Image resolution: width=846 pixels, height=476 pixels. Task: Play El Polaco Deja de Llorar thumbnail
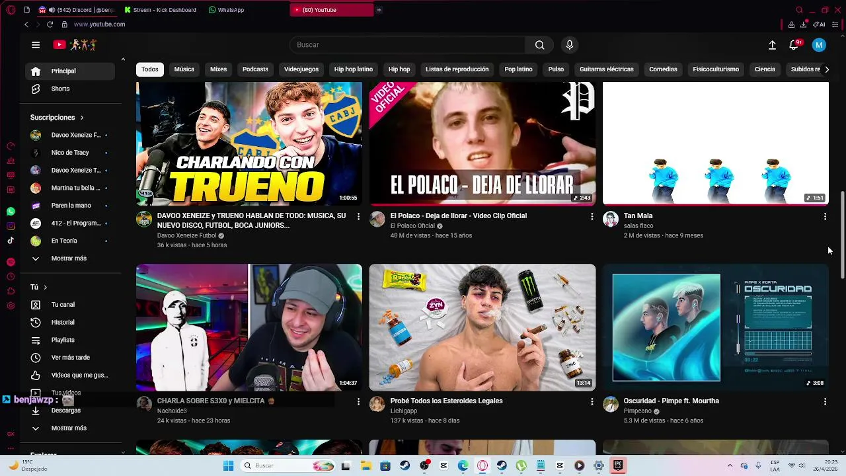click(482, 144)
